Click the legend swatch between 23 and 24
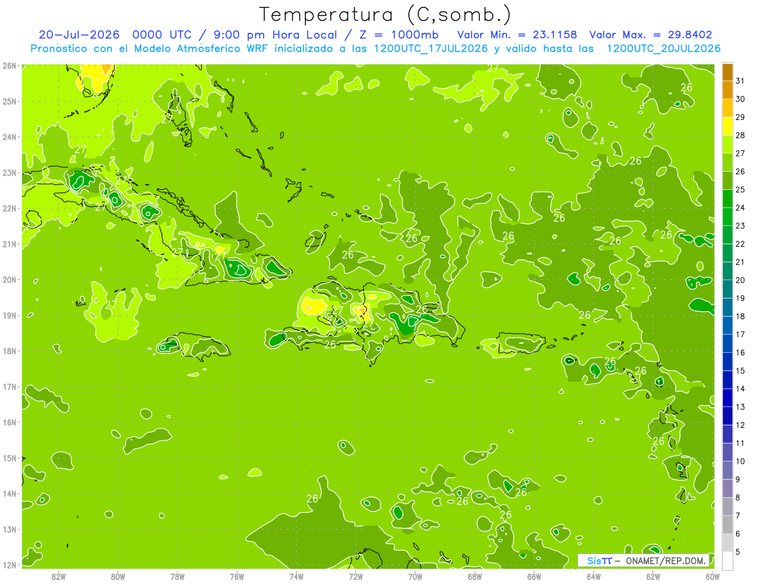This screenshot has height=585, width=757. [x=727, y=216]
